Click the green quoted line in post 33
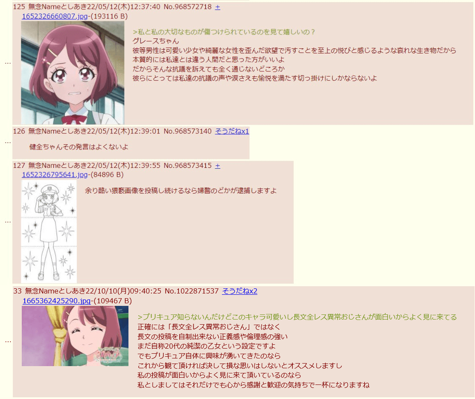The width and height of the screenshot is (475, 399). [297, 317]
